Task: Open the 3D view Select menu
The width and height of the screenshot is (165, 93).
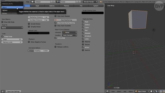Action: click(x=119, y=91)
